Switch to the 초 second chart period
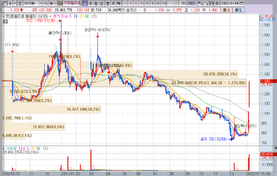277x176 pixels. 113,3
